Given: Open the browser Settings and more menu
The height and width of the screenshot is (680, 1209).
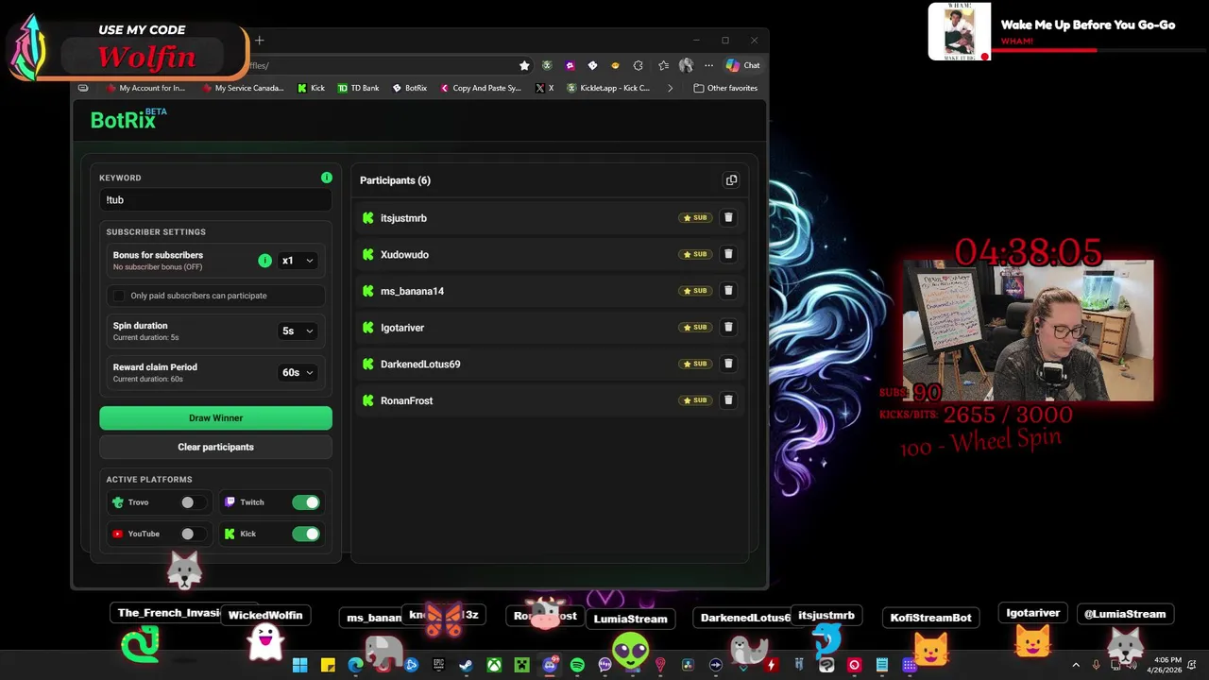Looking at the screenshot, I should pos(708,65).
